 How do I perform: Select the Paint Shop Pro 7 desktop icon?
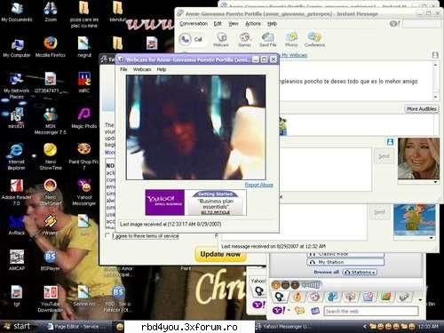(x=84, y=156)
